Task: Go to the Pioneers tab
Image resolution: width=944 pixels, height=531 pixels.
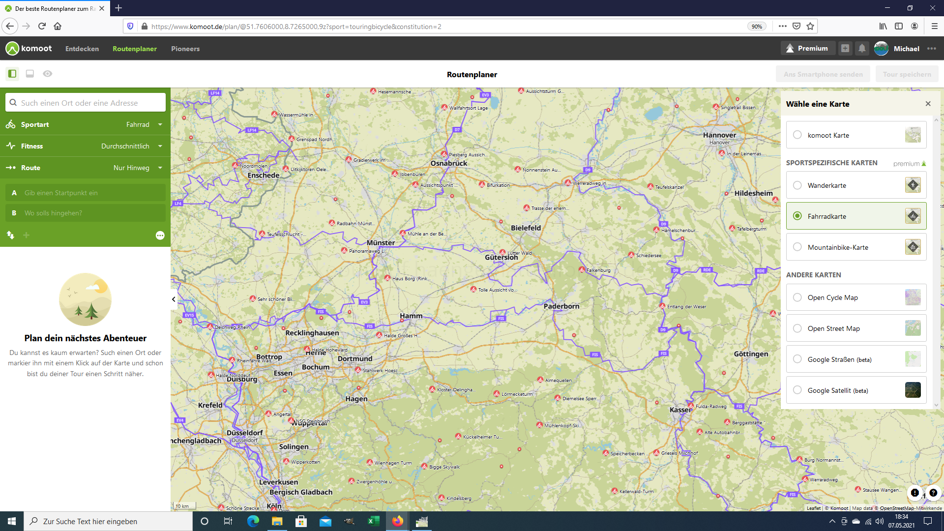Action: [x=185, y=49]
